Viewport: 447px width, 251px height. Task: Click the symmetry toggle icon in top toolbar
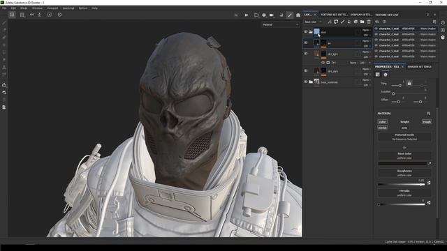pyautogui.click(x=32, y=15)
